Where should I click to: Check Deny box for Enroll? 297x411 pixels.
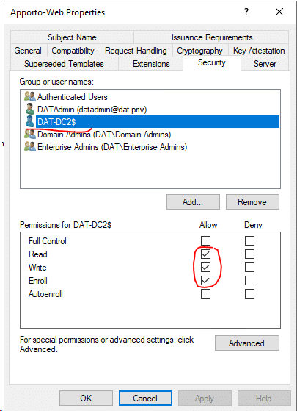(x=249, y=281)
